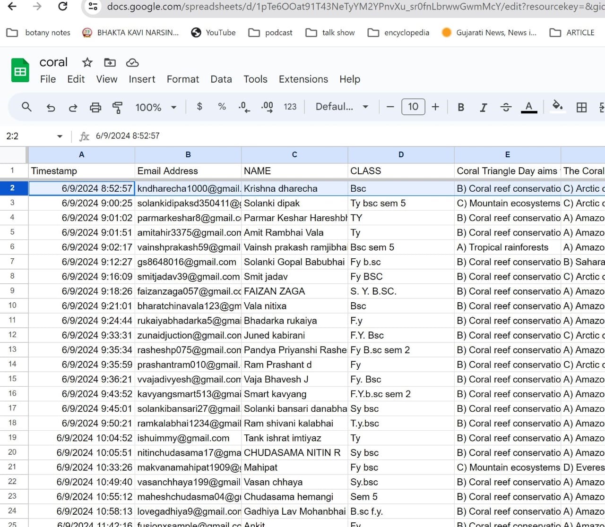This screenshot has width=605, height=527.
Task: Click the move to folder icon
Action: 110,62
